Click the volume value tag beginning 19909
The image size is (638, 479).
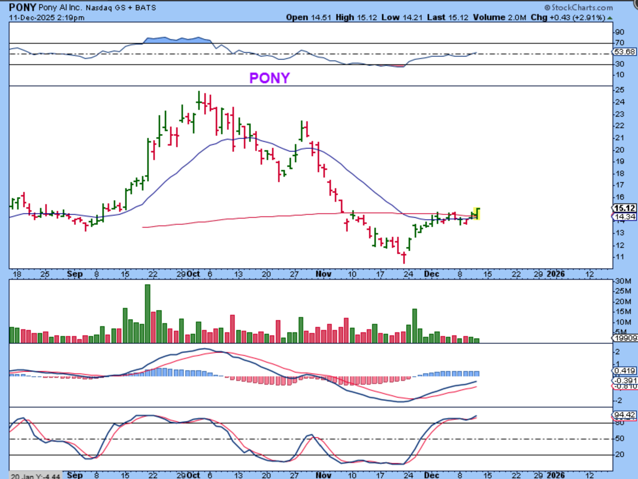pos(624,338)
